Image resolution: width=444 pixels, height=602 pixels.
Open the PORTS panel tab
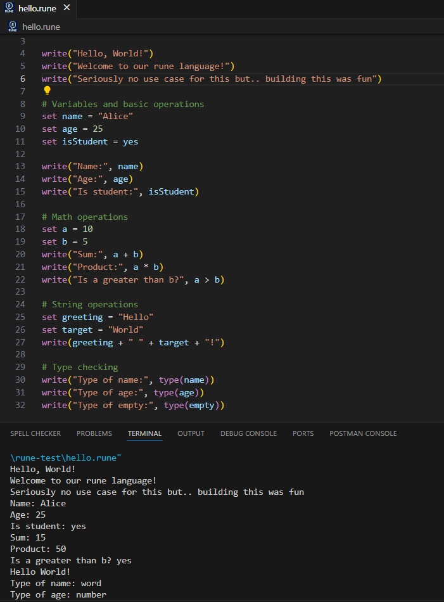(303, 433)
